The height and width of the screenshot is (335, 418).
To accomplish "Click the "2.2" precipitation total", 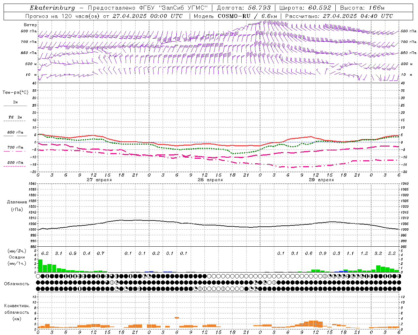I will pos(392,254).
